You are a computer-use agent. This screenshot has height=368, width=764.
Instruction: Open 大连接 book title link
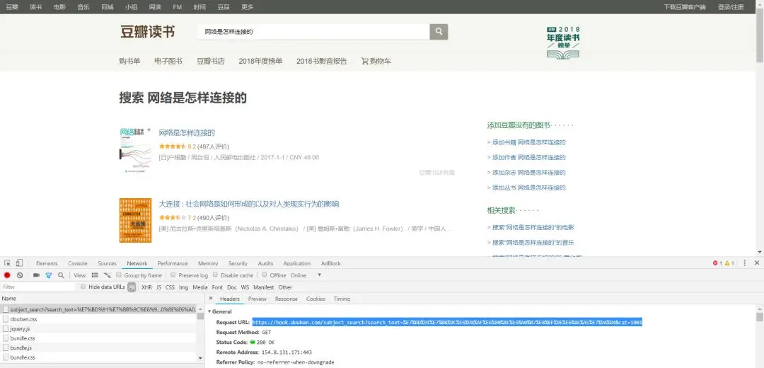pyautogui.click(x=249, y=204)
